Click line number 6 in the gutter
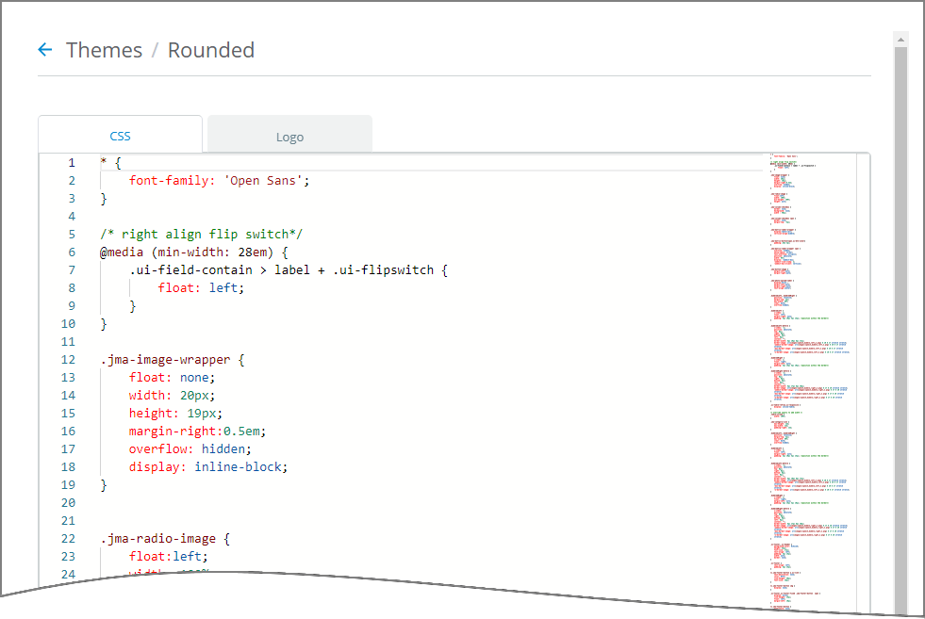The width and height of the screenshot is (925, 619). [72, 252]
